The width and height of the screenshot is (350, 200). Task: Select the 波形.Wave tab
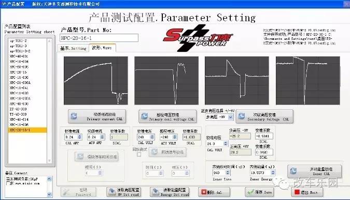102,48
